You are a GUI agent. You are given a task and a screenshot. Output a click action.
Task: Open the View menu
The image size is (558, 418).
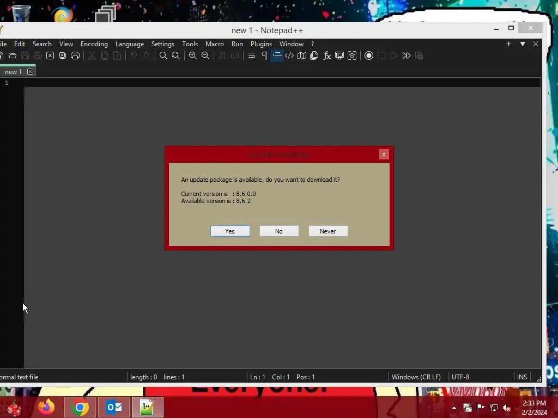[x=66, y=44]
